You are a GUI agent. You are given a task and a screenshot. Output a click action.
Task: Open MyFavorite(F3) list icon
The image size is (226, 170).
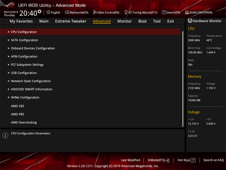point(67,12)
